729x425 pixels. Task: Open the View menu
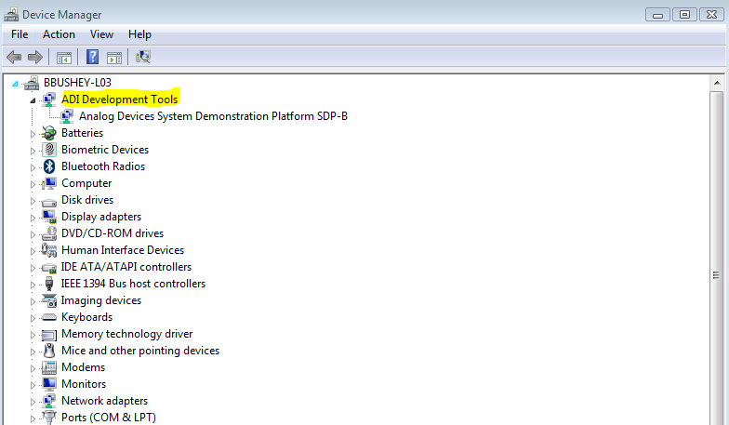pyautogui.click(x=101, y=34)
